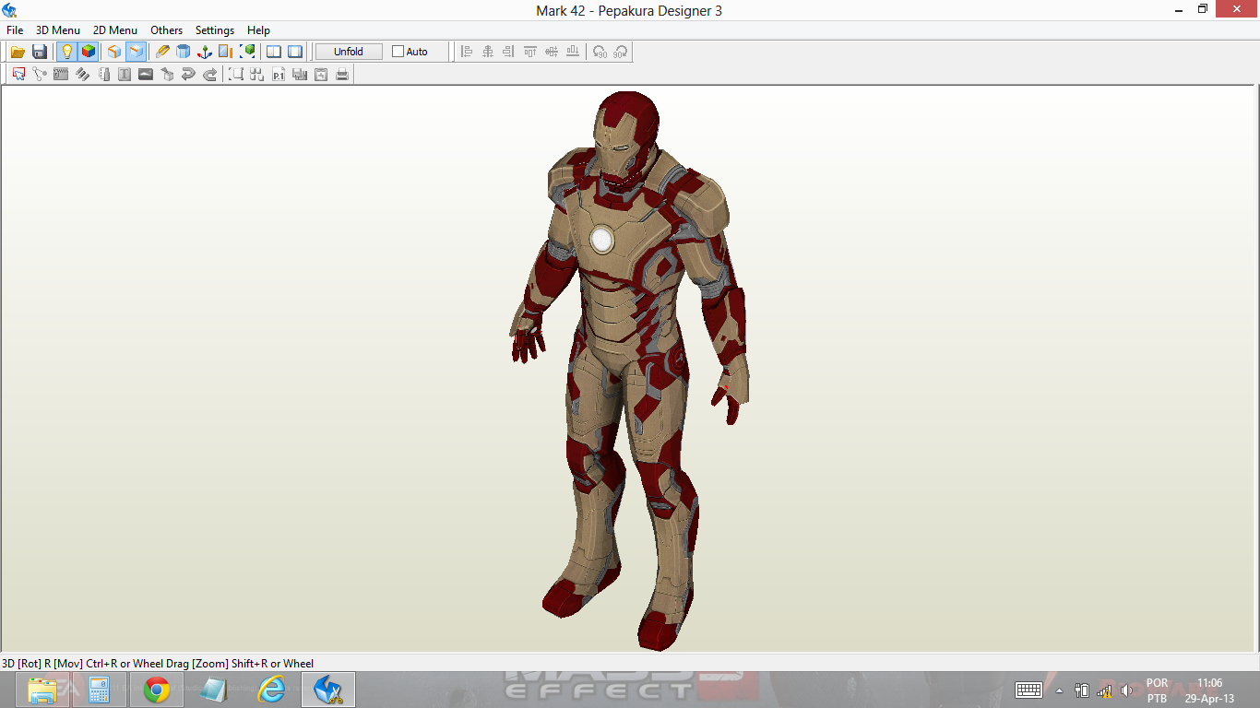This screenshot has height=708, width=1260.
Task: Click the align vertical center icon
Action: pos(552,52)
